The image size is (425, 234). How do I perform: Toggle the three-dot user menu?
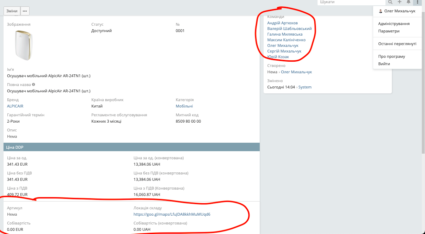(x=417, y=2)
